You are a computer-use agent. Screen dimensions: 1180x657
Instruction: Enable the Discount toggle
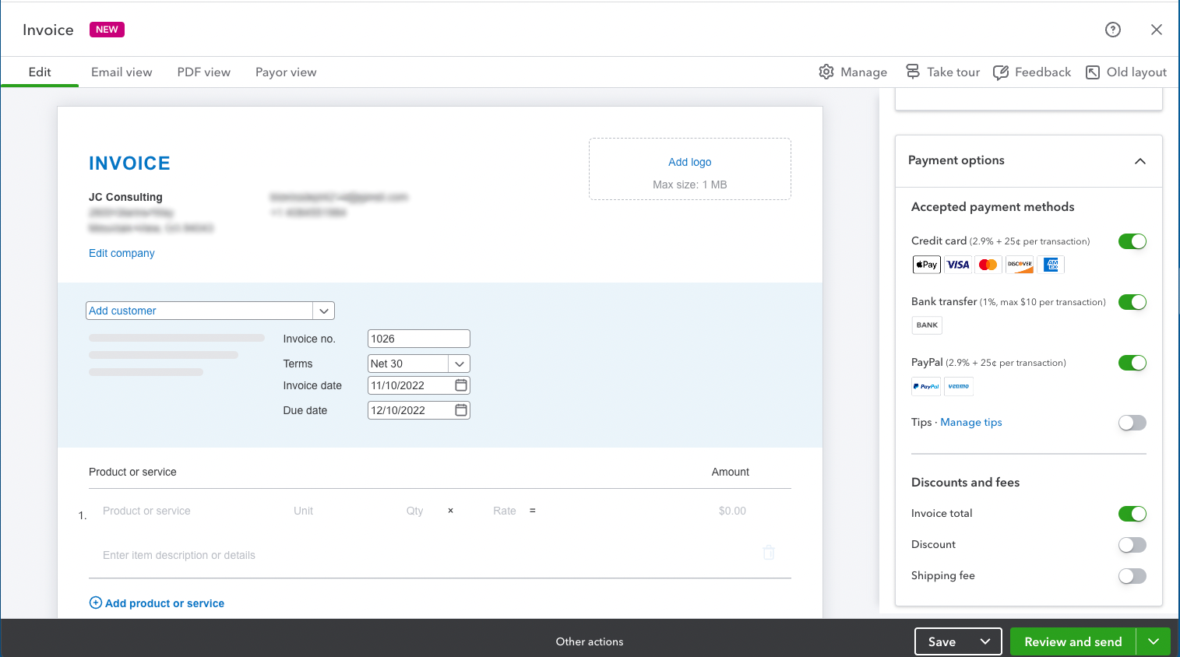coord(1132,544)
